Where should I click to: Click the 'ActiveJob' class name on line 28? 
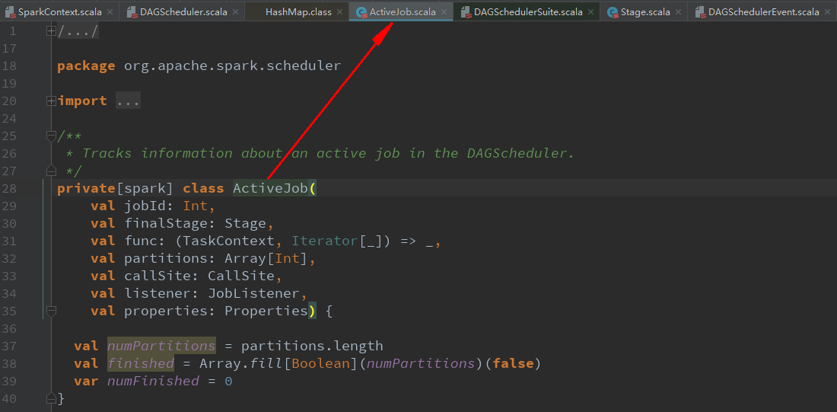pyautogui.click(x=271, y=188)
